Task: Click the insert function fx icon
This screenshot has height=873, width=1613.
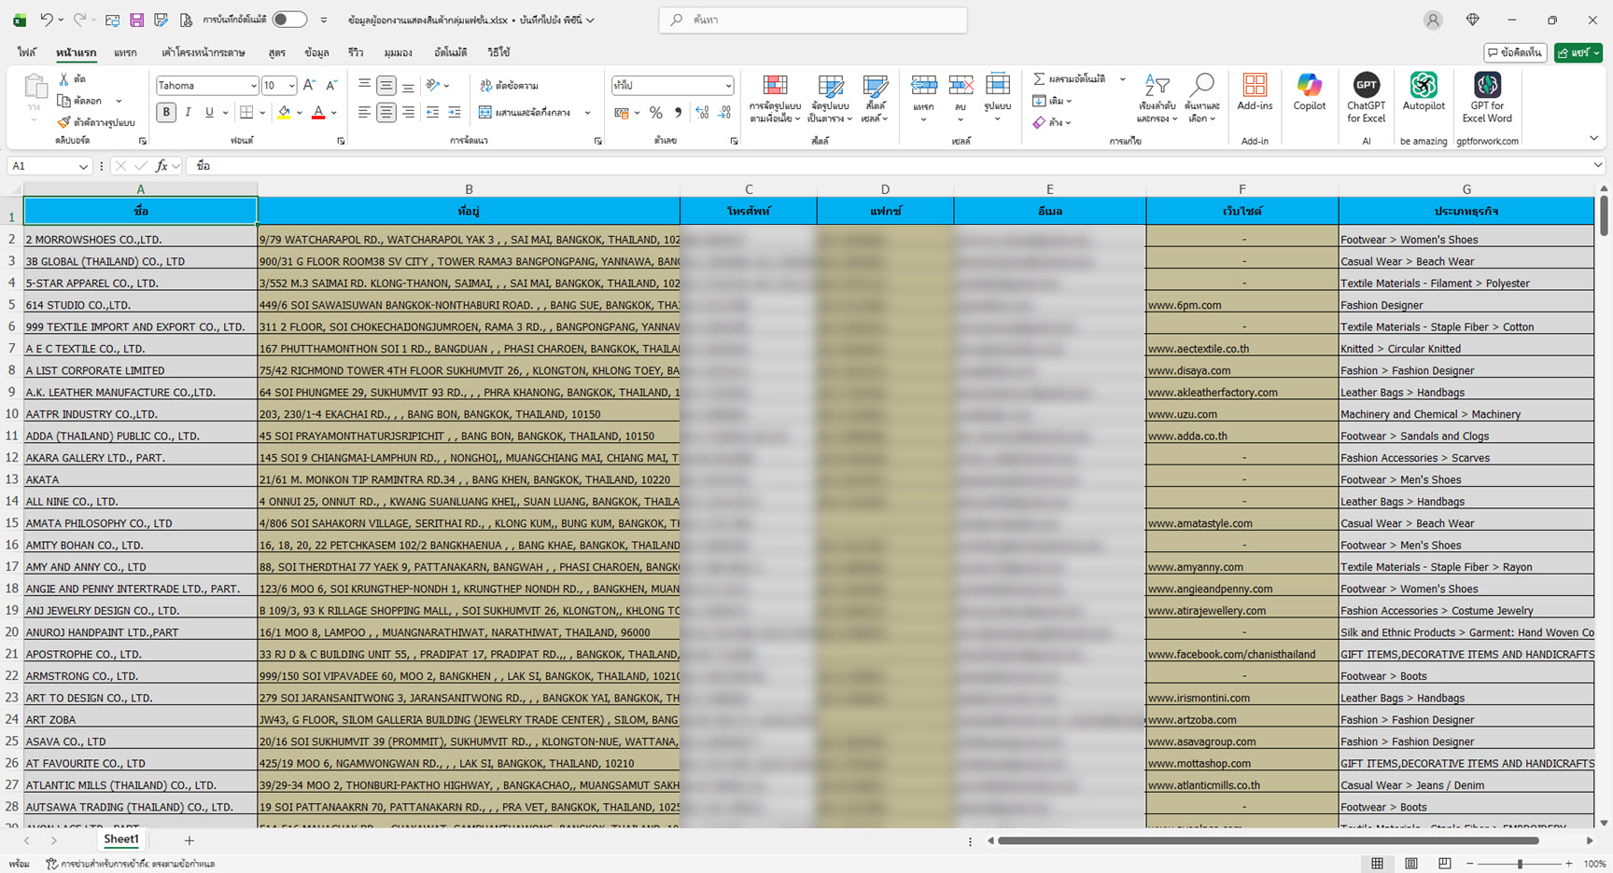Action: (161, 166)
